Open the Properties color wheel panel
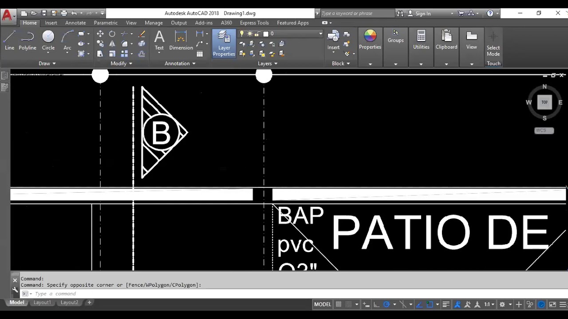 coord(370,39)
